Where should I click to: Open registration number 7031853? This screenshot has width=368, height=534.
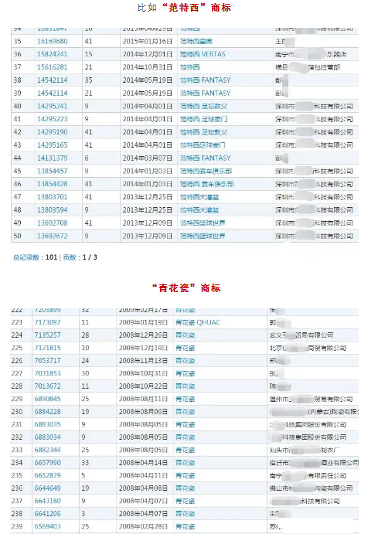click(x=47, y=373)
